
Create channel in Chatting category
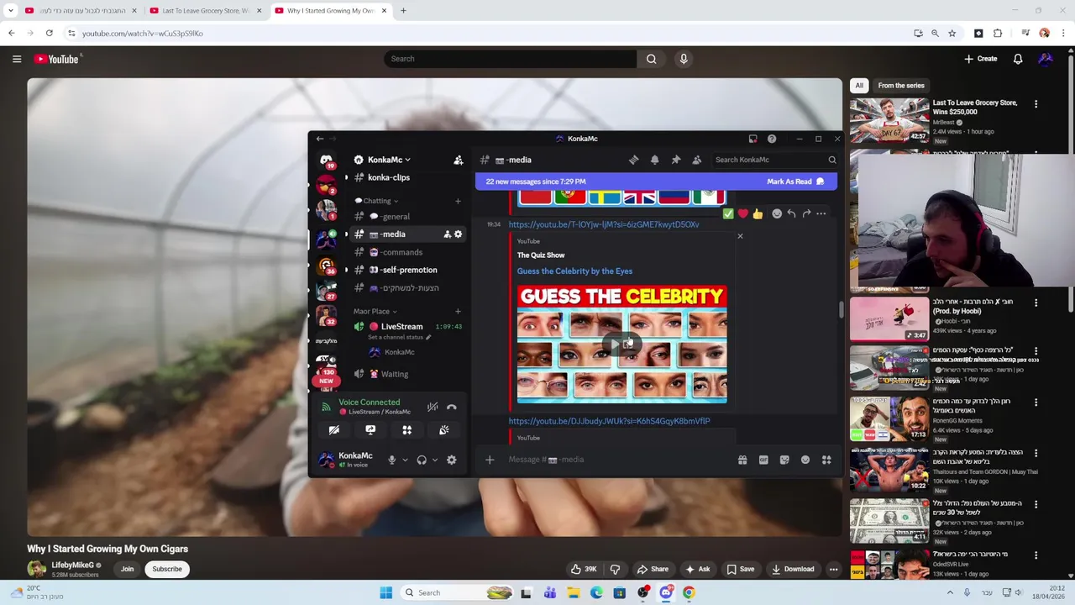click(458, 201)
